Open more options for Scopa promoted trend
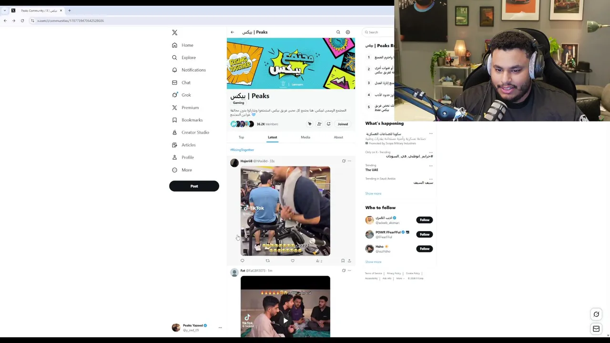The image size is (610, 343). 431,134
